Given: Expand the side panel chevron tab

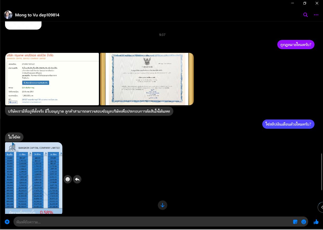Looking at the screenshot, I should [x=320, y=207].
